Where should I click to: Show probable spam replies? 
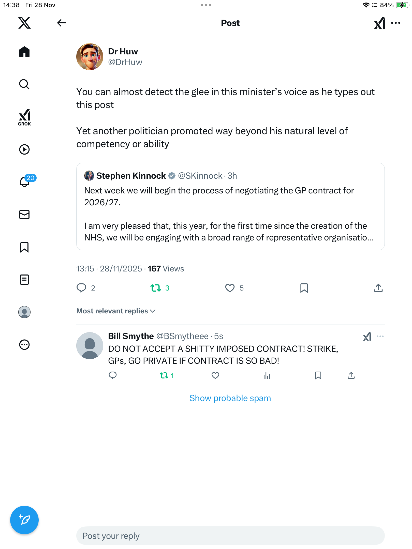(x=230, y=398)
